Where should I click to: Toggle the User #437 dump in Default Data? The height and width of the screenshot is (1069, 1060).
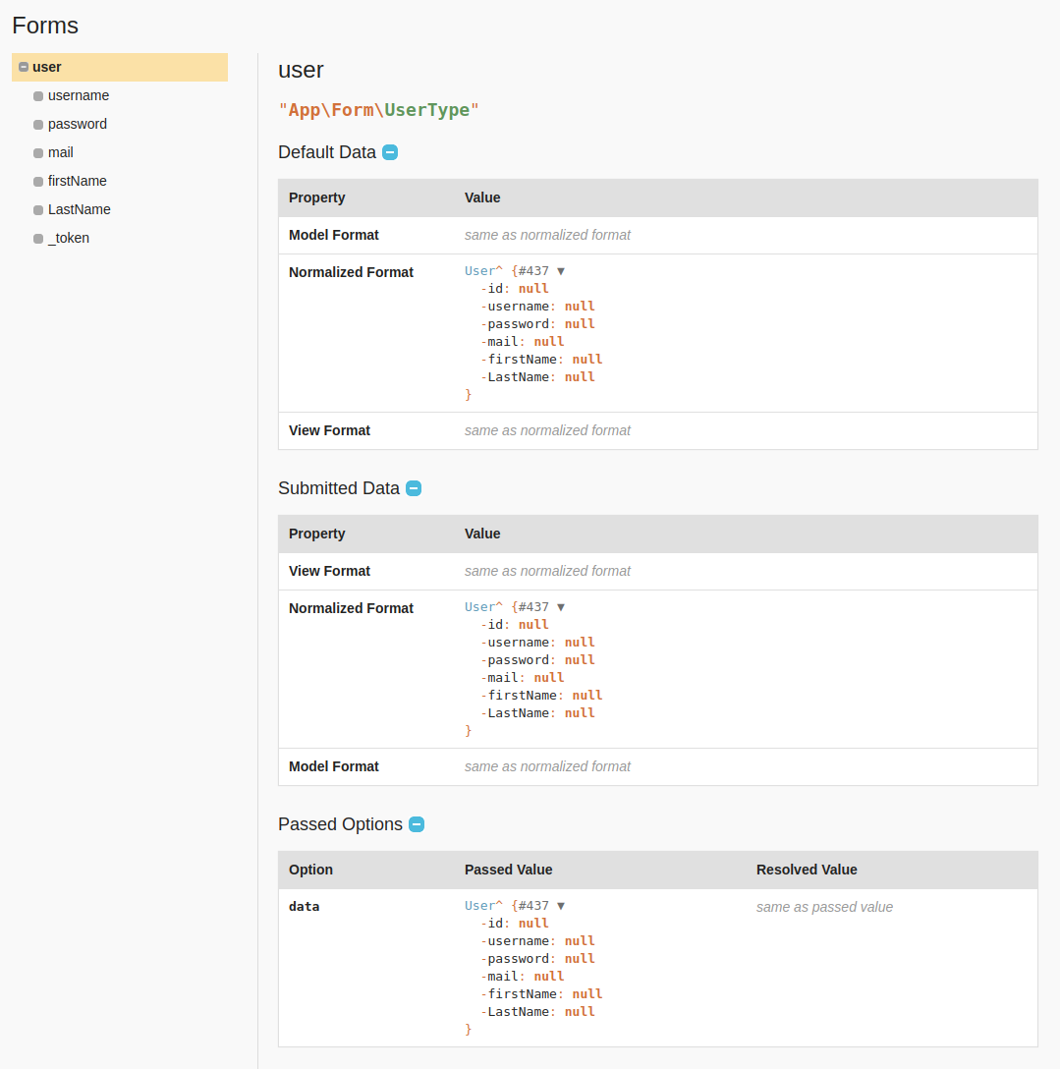(x=561, y=270)
